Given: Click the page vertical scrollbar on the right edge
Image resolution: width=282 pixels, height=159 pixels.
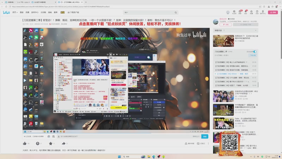Looking at the screenshot, I should tap(281, 34).
